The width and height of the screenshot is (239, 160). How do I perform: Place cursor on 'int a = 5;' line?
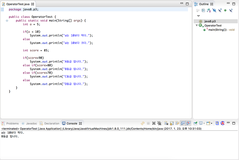pos(31,24)
